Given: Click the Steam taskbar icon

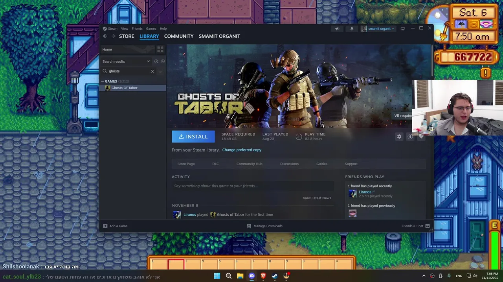Looking at the screenshot, I should pos(275,276).
